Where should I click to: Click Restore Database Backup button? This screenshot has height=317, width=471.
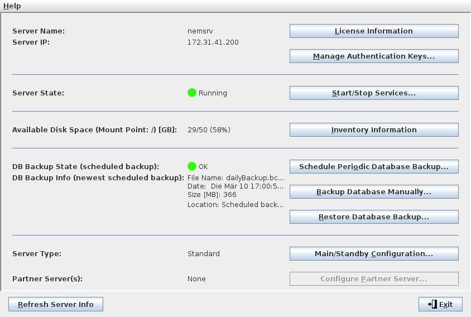pos(373,217)
